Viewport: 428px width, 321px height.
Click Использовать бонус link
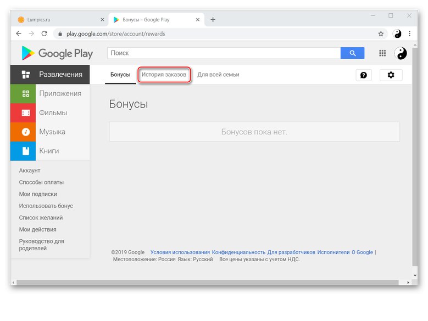point(46,206)
